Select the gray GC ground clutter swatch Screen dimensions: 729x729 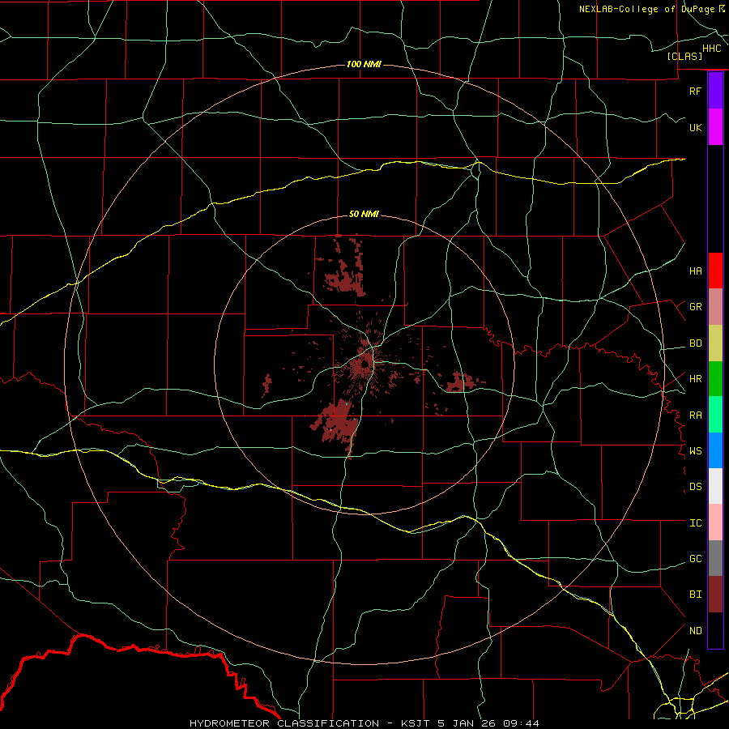point(715,558)
